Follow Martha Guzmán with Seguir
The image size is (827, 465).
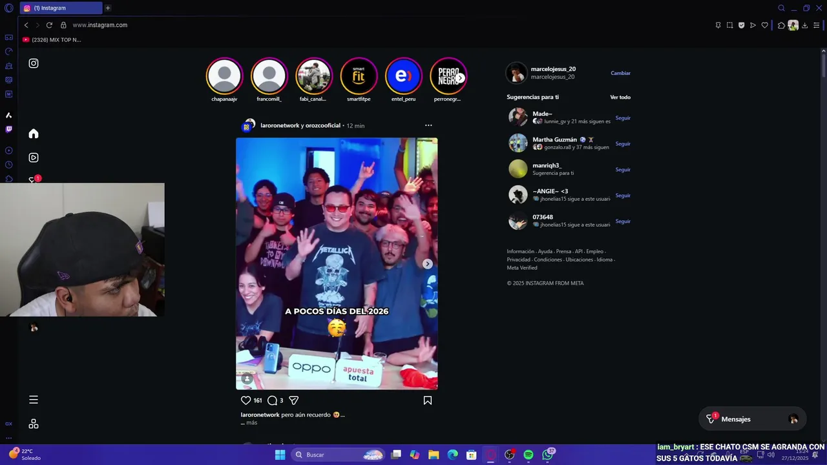(623, 144)
